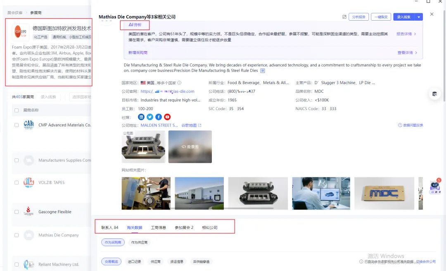The height and width of the screenshot is (271, 446).
Task: Select the 作为供应商 filter
Action: tap(139, 242)
